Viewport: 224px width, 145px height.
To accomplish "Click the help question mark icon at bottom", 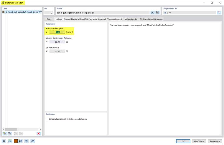I will point(27,141).
